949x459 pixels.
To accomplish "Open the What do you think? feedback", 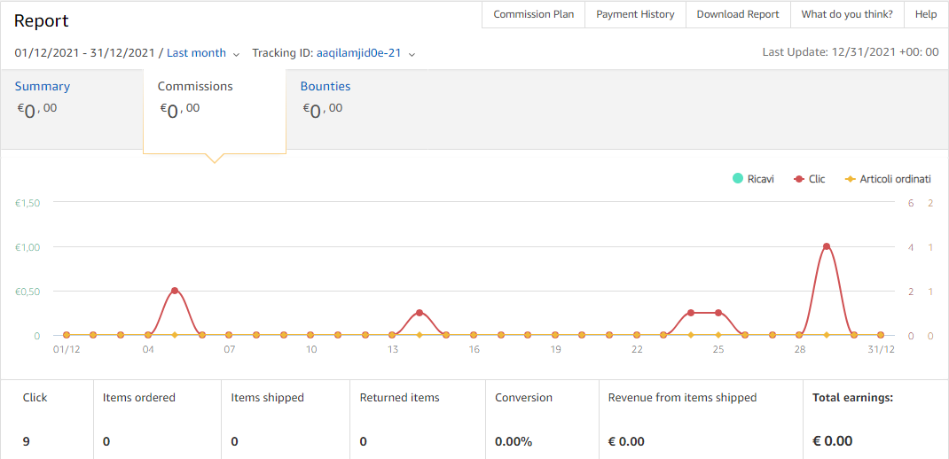I will [847, 14].
